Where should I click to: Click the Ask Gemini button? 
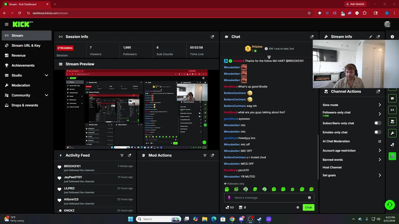click(x=355, y=4)
